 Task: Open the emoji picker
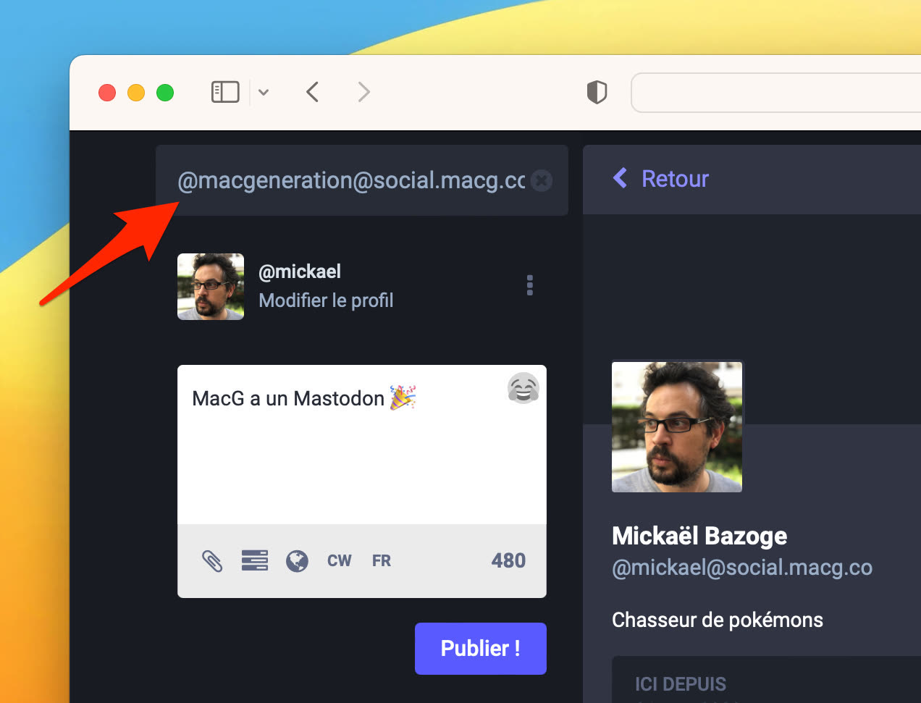pos(523,388)
